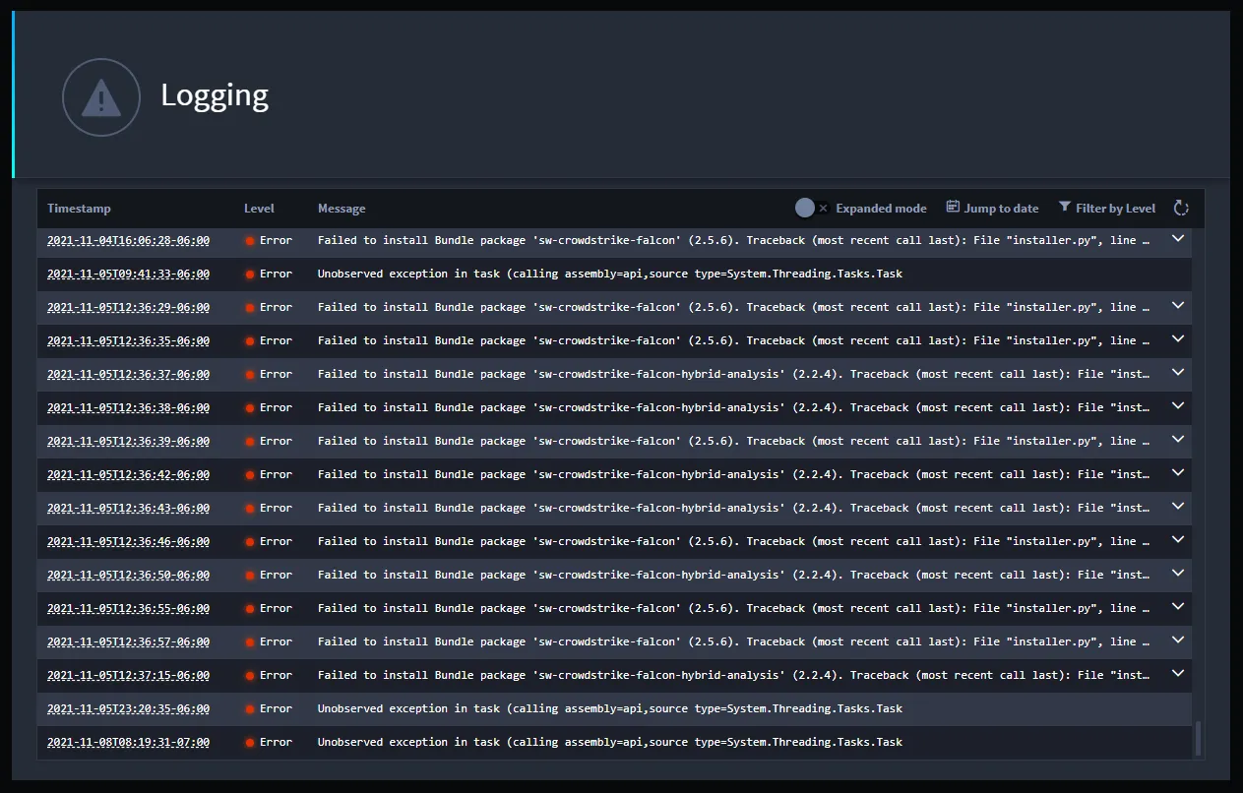Expand the 2021-11-05T12:36:38 log entry chevron

pyautogui.click(x=1177, y=406)
